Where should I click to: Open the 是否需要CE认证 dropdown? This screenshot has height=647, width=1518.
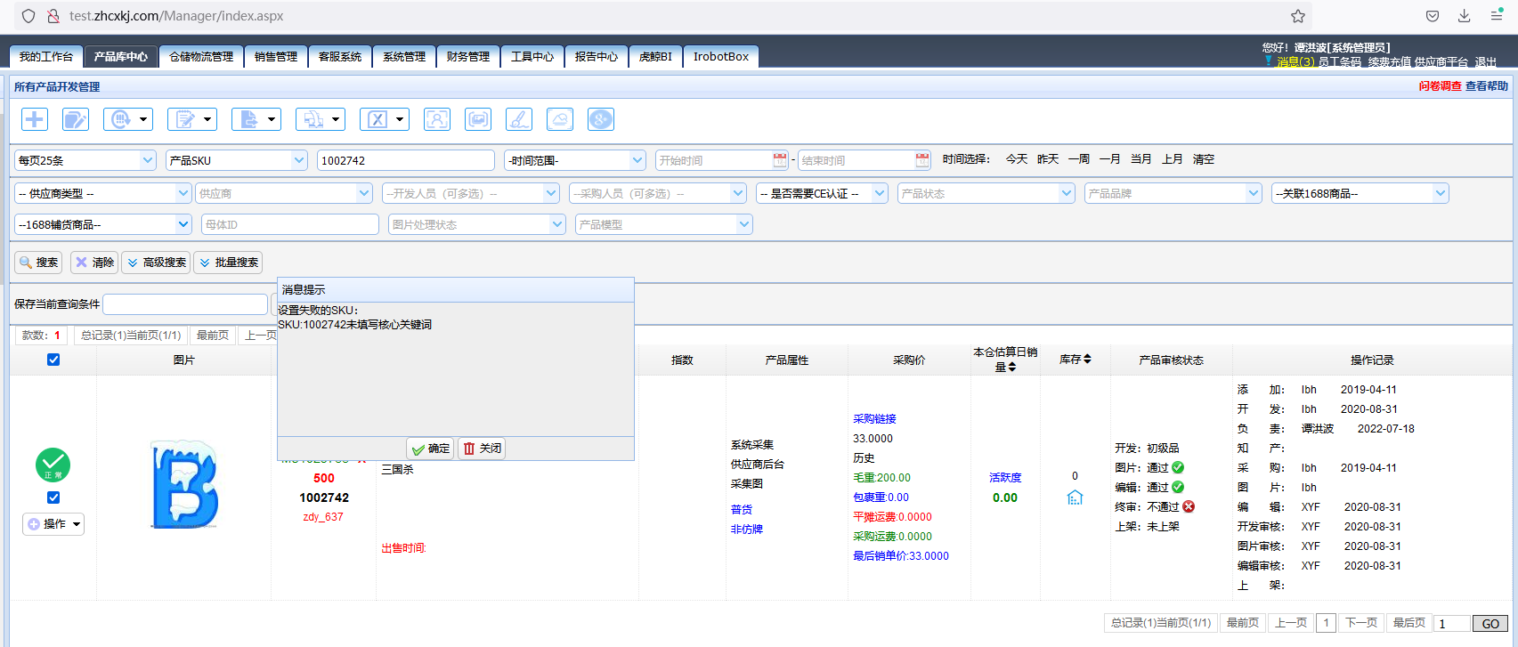click(x=822, y=193)
